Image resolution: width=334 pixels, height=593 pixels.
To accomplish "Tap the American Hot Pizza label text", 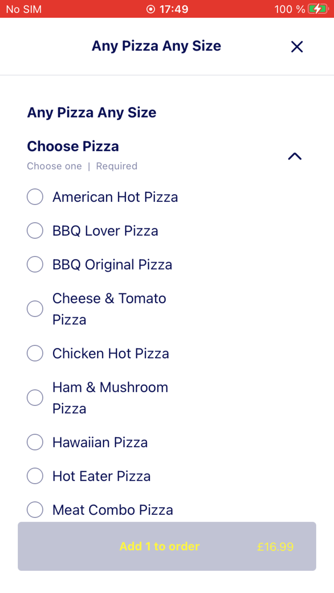I will [115, 197].
